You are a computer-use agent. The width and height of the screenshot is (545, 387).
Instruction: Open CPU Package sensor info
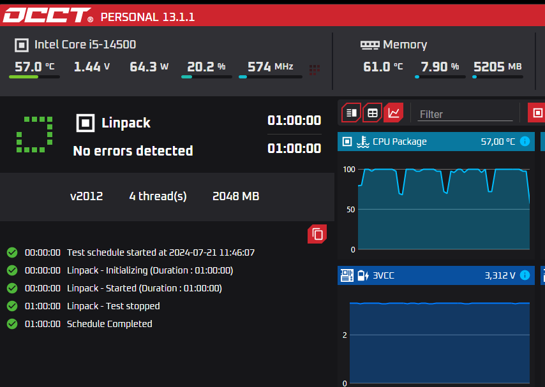click(x=525, y=142)
